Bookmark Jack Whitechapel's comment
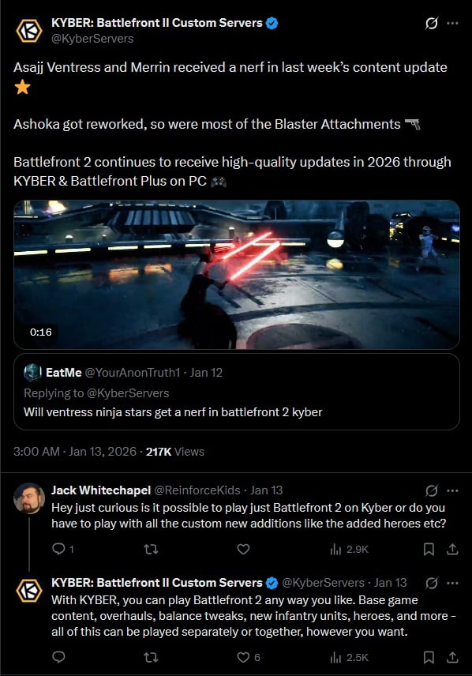The width and height of the screenshot is (472, 676). (429, 549)
